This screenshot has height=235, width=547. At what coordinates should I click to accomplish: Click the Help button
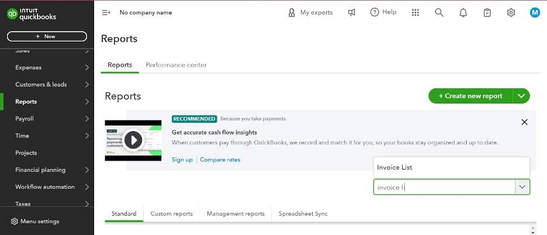point(383,12)
